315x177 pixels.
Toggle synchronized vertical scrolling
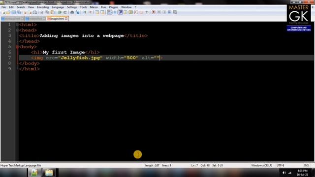coord(97,12)
